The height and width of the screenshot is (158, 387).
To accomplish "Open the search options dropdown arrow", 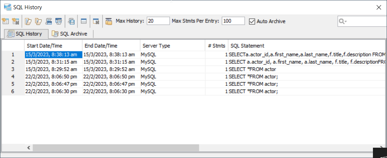I will pos(346,22).
